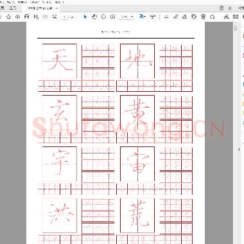
Task: Click the star bookmark icon in the toolbar
Action: (x=8, y=17)
